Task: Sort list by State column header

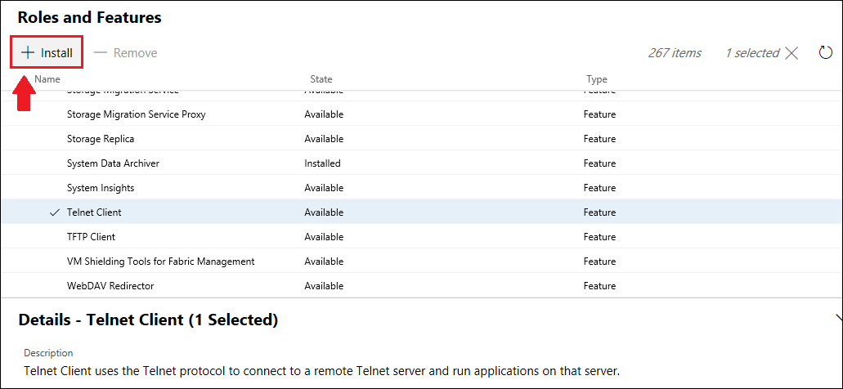Action: point(321,79)
